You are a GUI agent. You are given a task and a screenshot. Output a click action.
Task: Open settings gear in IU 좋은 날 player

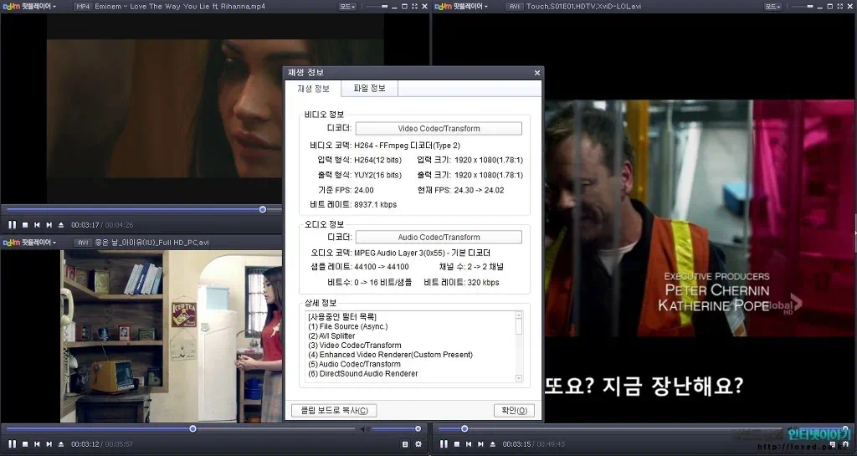[x=418, y=444]
